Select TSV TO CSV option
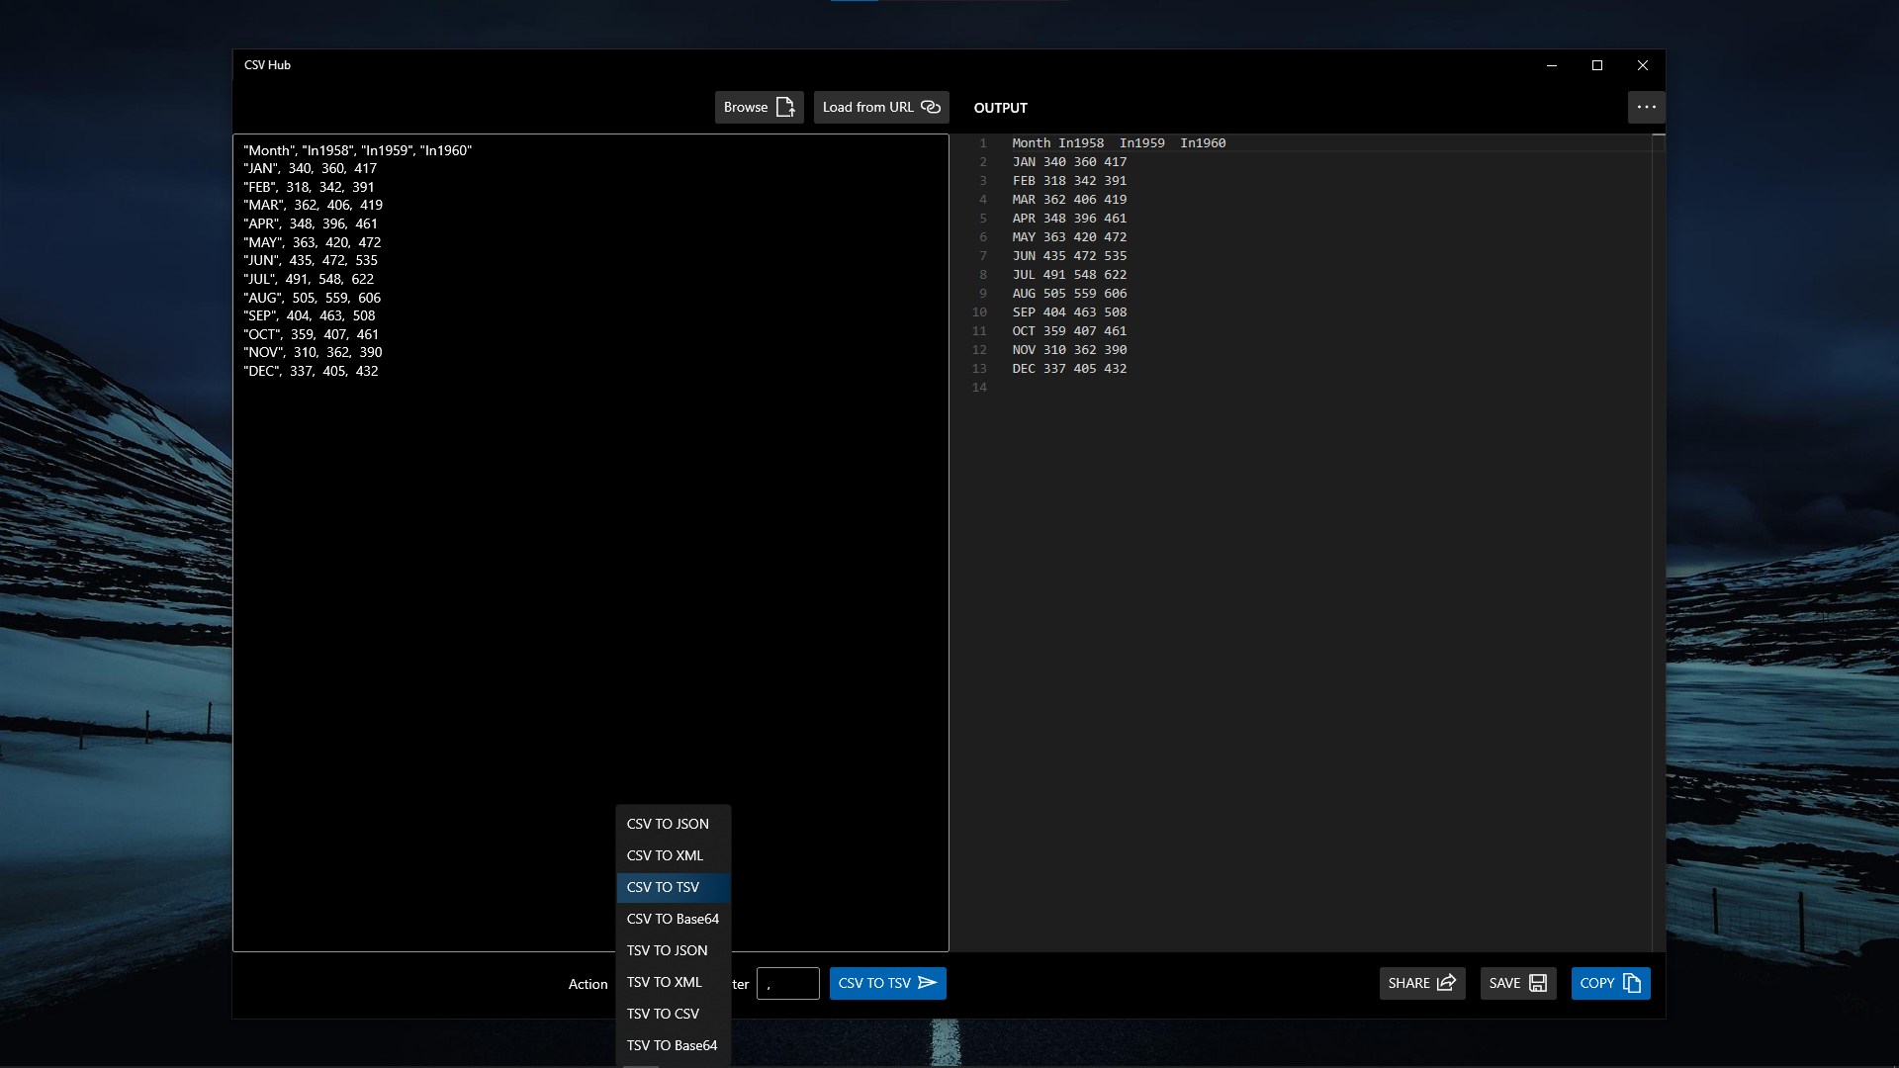The width and height of the screenshot is (1899, 1068). [x=673, y=1014]
